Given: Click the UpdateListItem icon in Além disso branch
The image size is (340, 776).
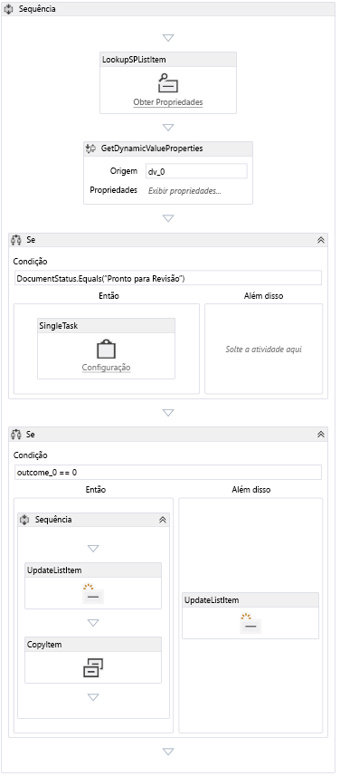Looking at the screenshot, I should tap(250, 624).
